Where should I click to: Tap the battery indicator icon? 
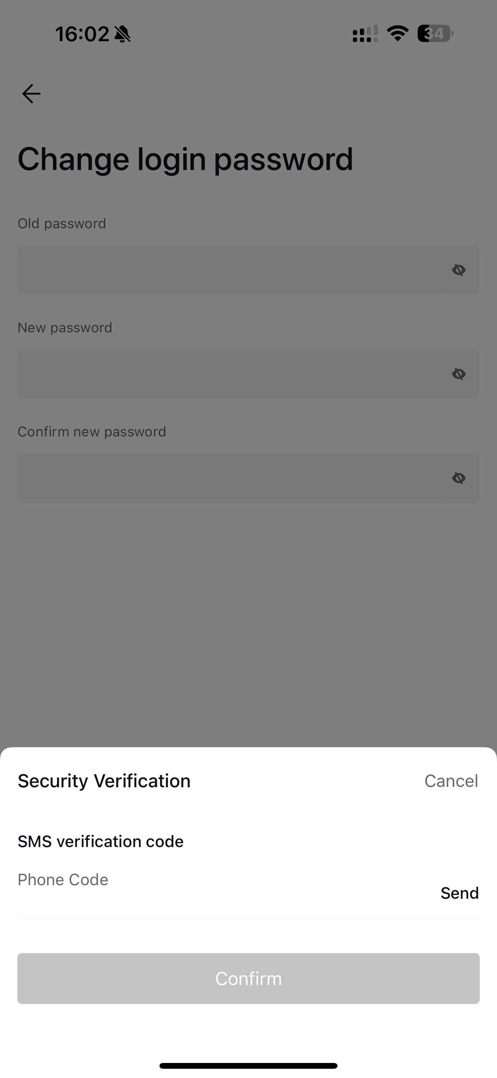coord(435,34)
